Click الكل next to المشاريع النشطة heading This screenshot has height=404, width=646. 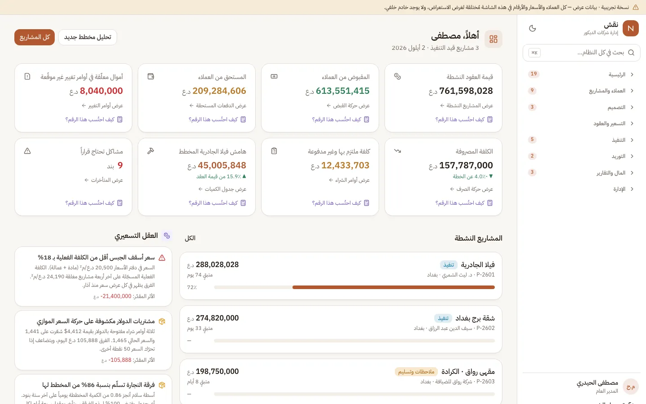pyautogui.click(x=190, y=238)
